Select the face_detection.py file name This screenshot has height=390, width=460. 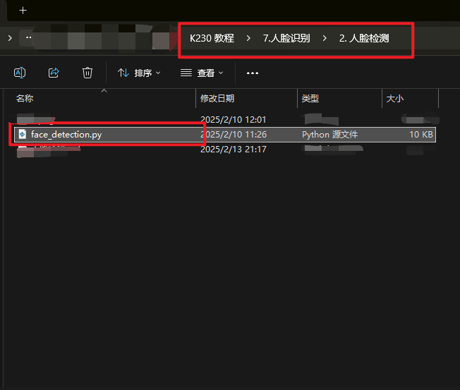click(66, 135)
